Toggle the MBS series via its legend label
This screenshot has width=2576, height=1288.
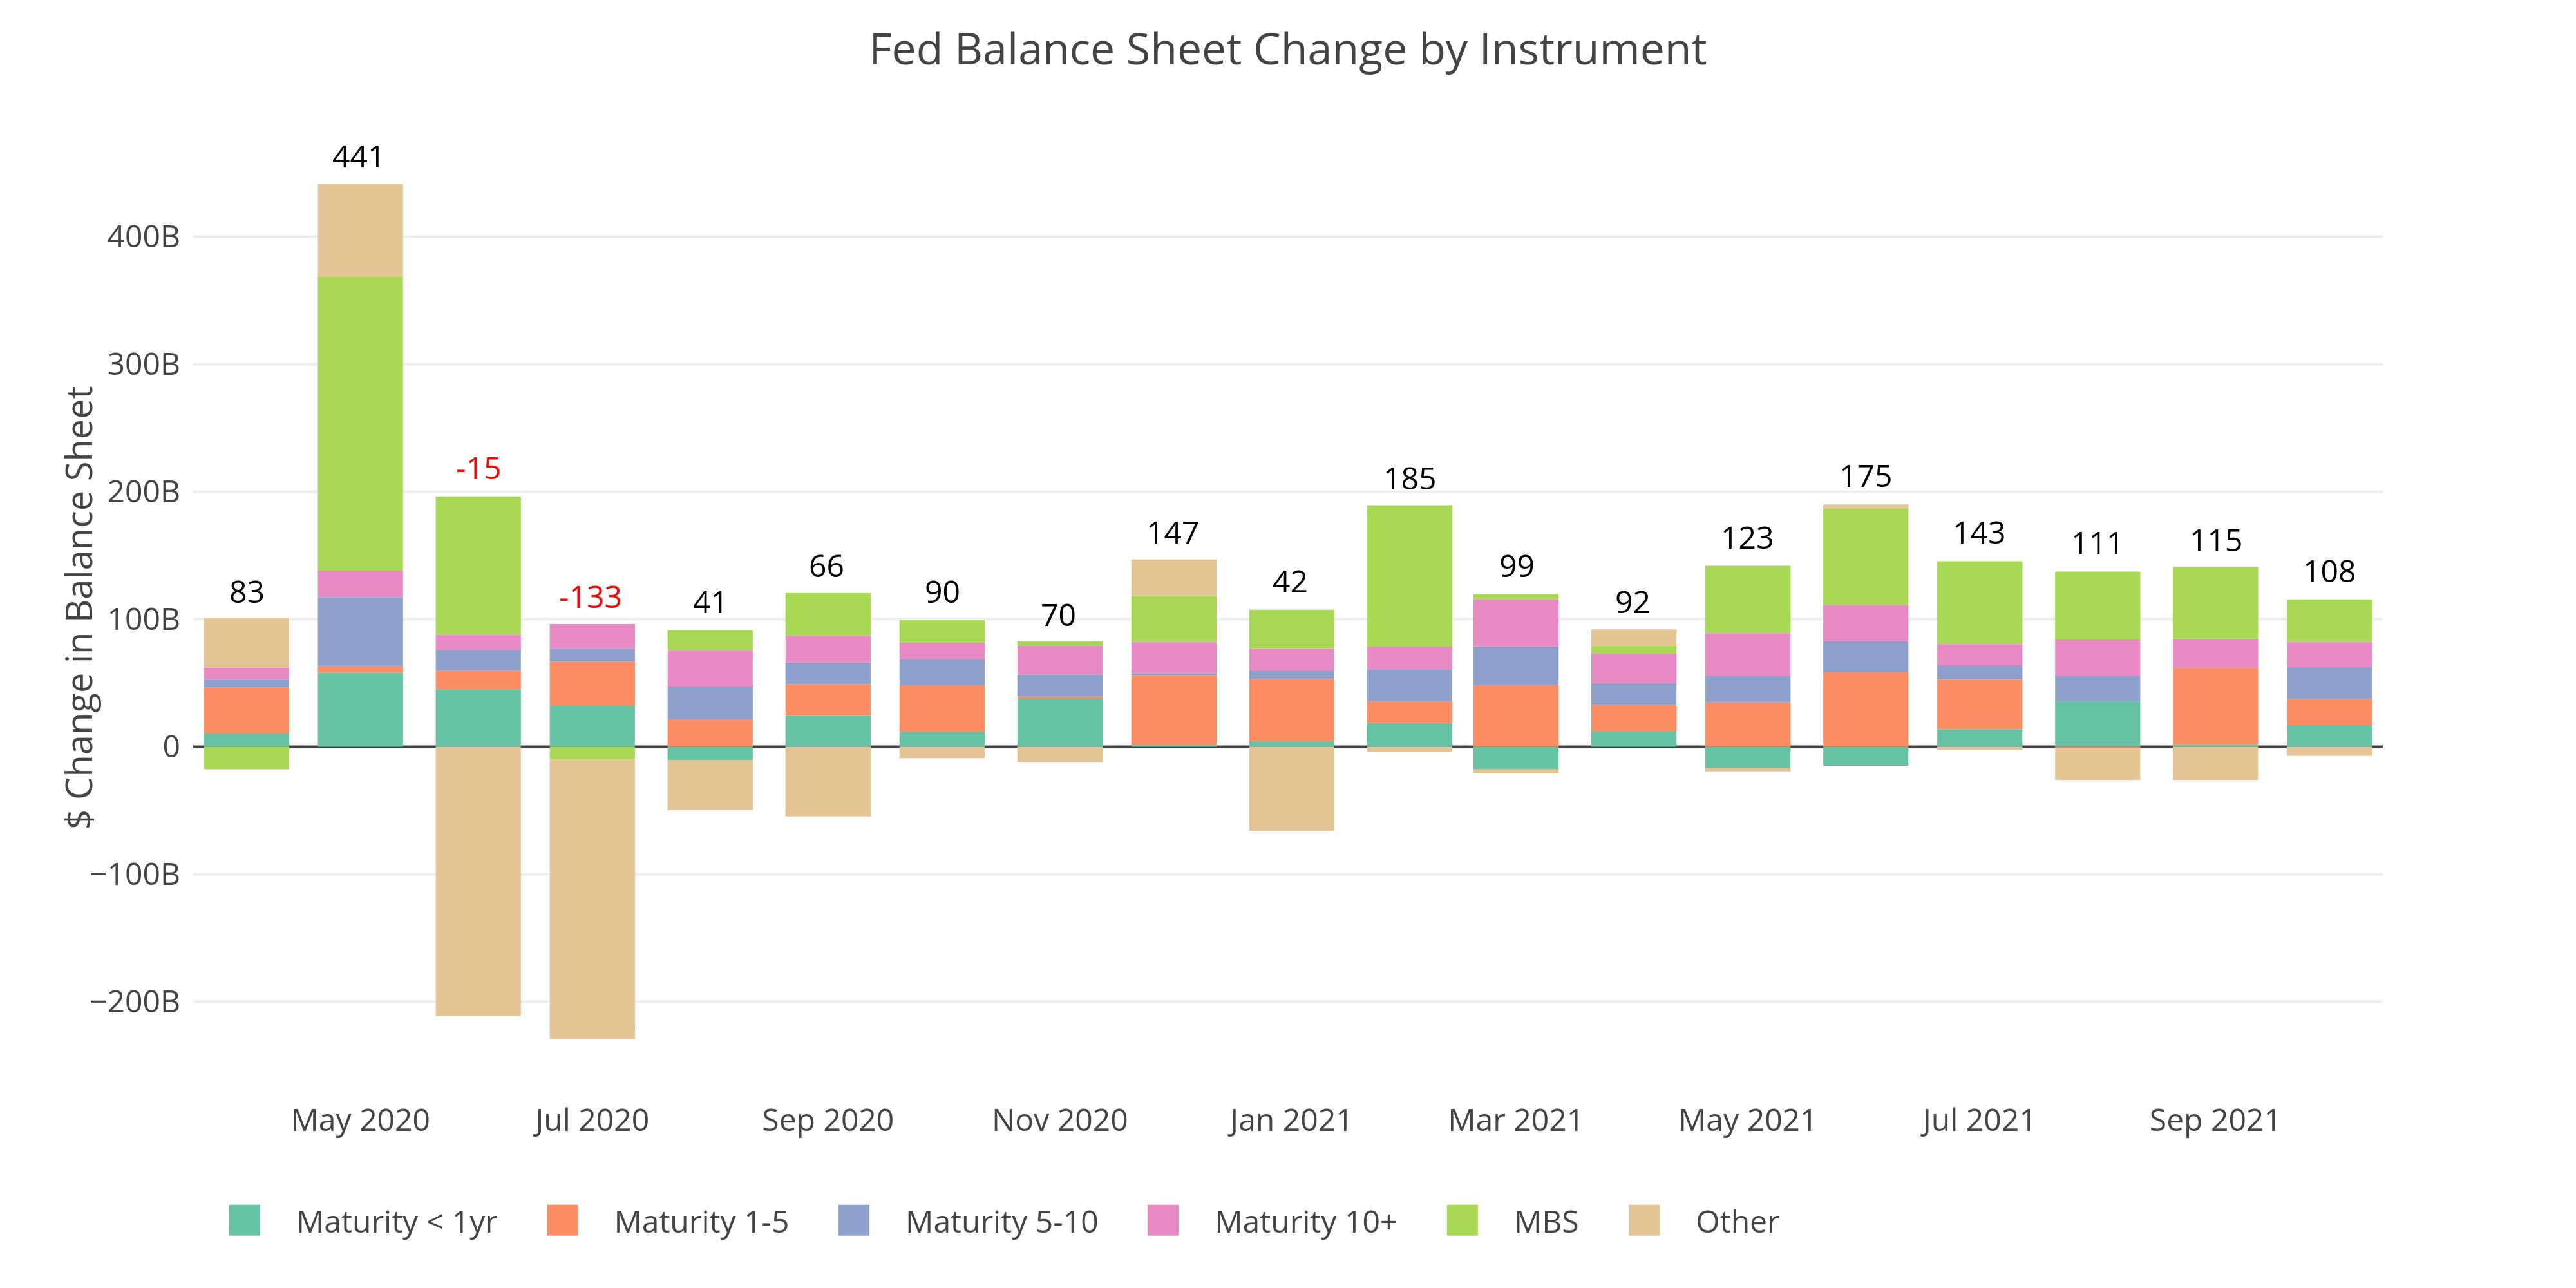coord(1546,1222)
